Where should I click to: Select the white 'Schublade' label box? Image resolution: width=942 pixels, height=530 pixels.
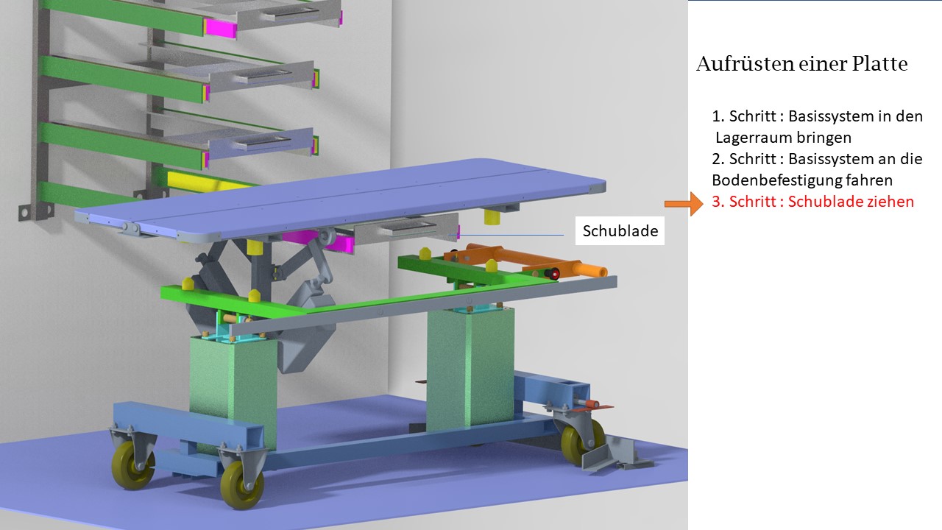619,231
